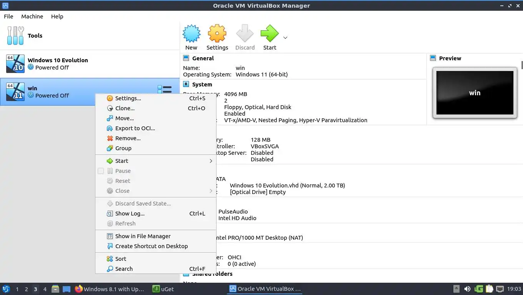Choose Search in the context menu
Screen dimensions: 523x295
156,269
